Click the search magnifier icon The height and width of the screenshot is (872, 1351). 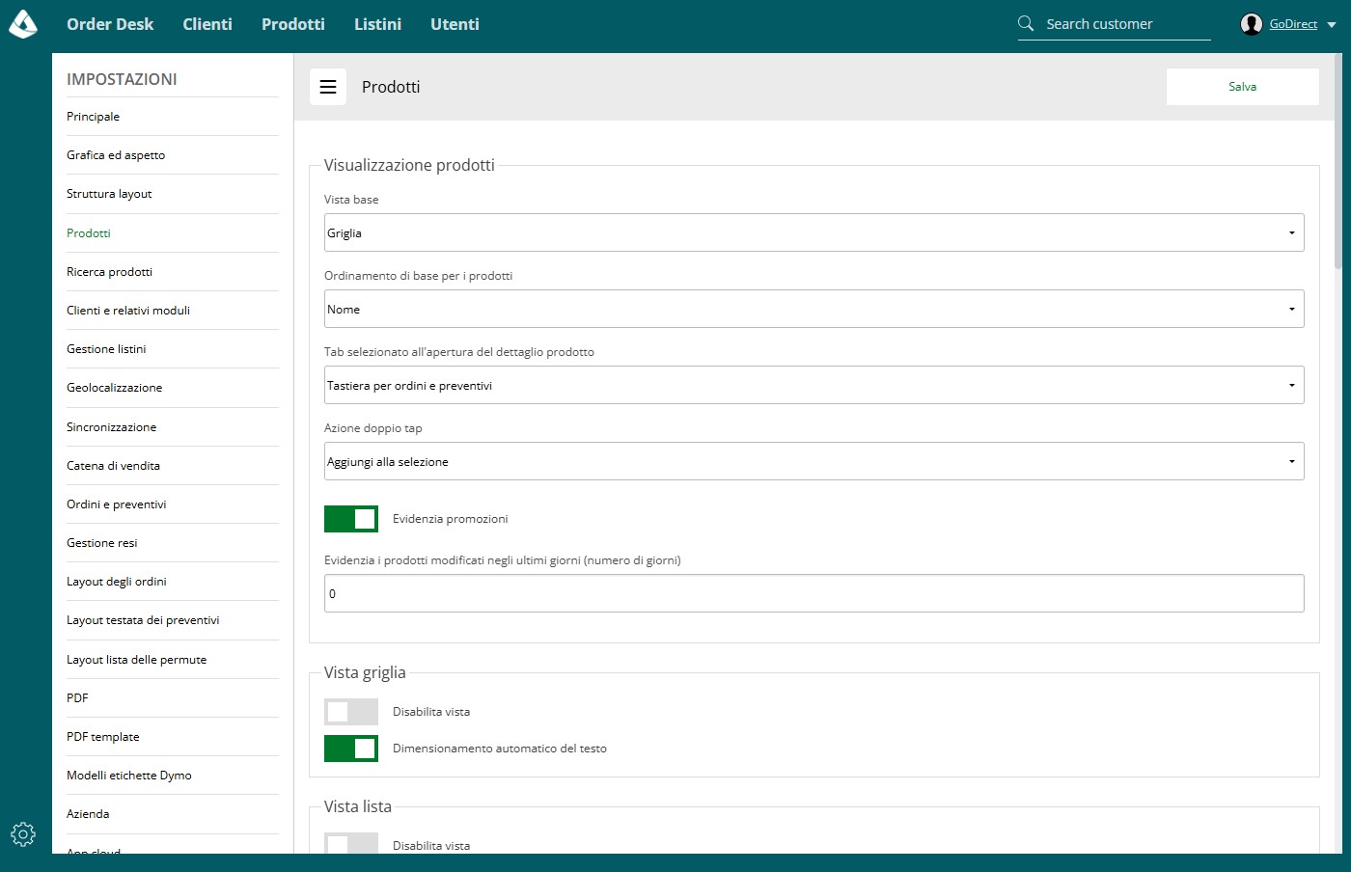pyautogui.click(x=1026, y=23)
